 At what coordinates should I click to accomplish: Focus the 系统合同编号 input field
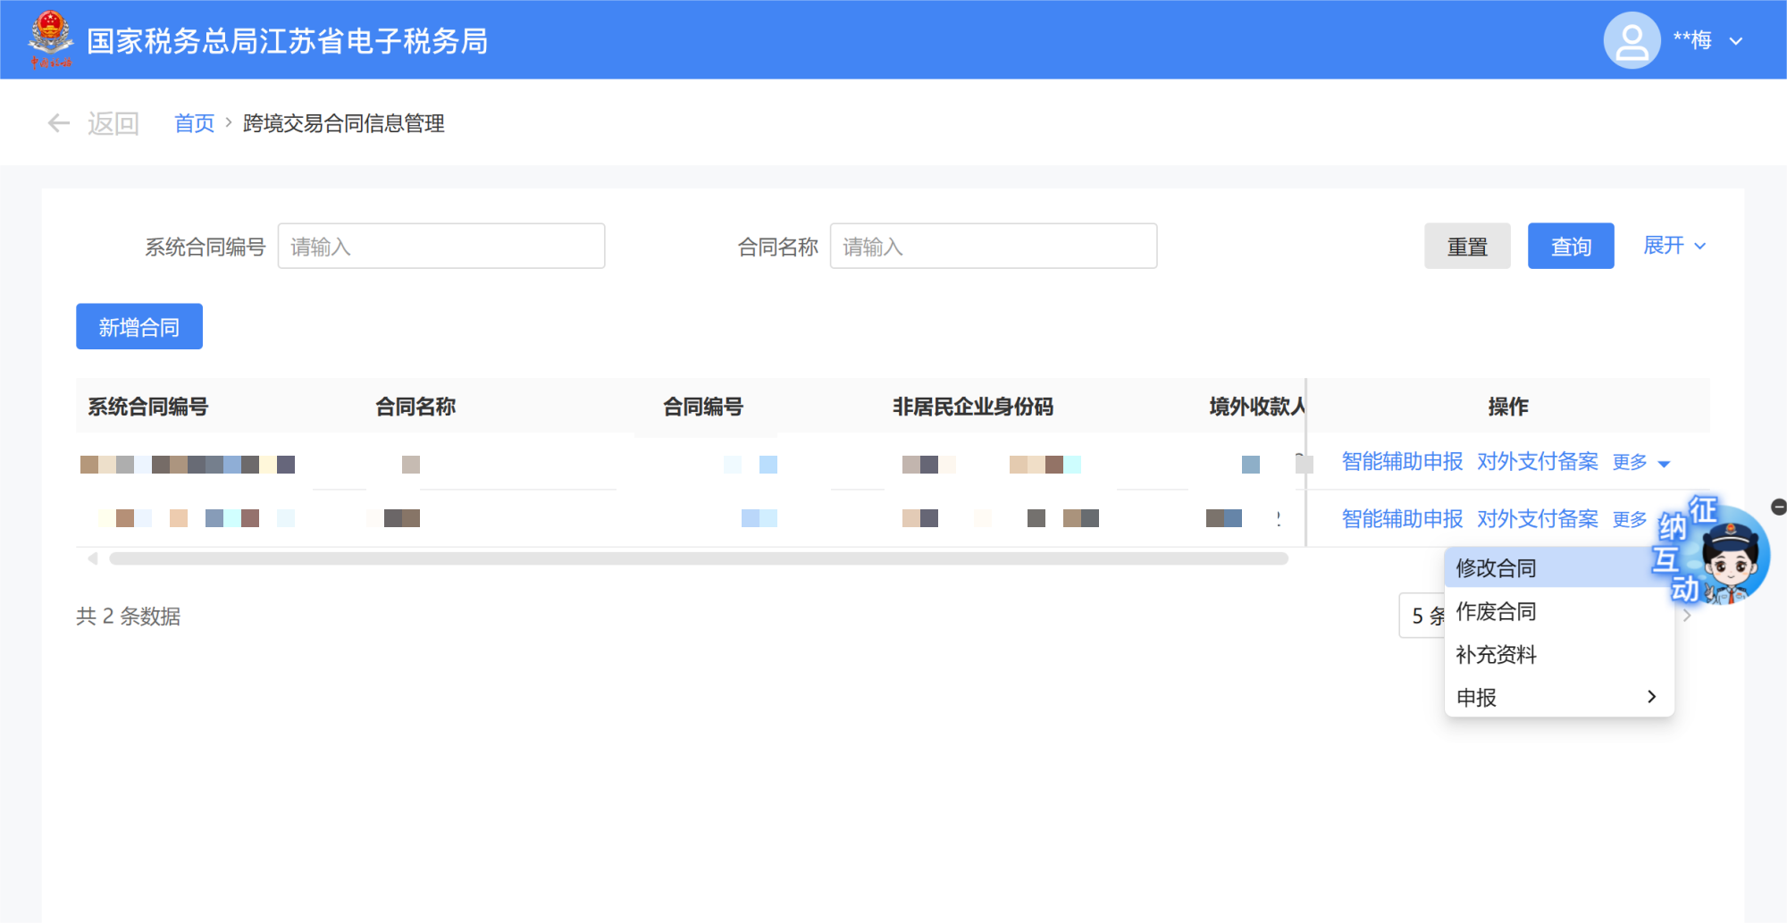click(441, 247)
